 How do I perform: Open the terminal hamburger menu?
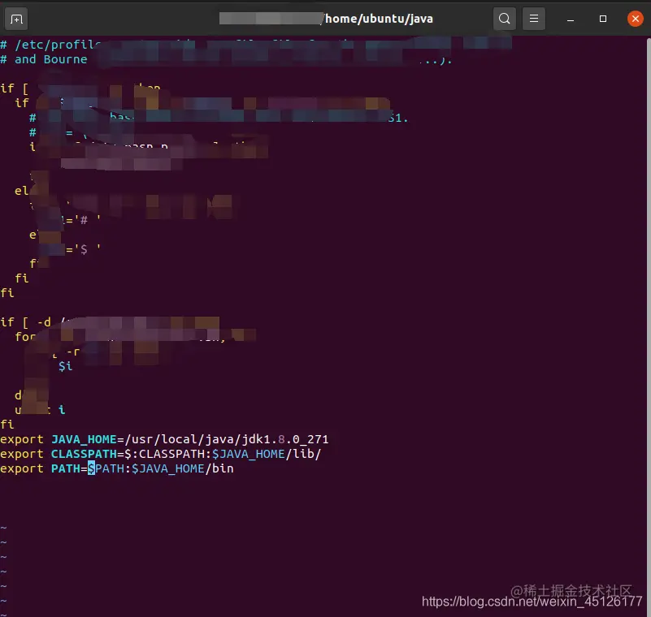(x=534, y=19)
